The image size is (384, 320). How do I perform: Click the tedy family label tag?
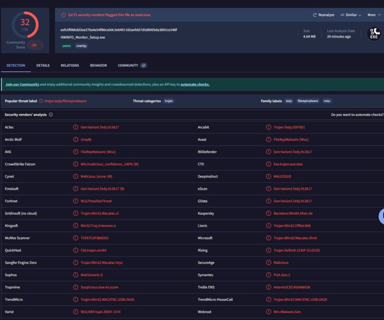click(x=289, y=101)
